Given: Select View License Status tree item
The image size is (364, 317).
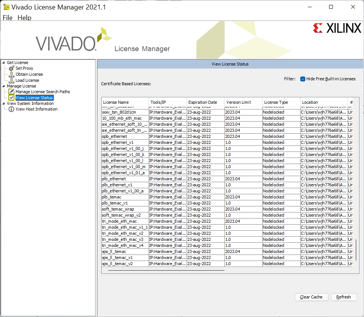Looking at the screenshot, I should pos(35,98).
